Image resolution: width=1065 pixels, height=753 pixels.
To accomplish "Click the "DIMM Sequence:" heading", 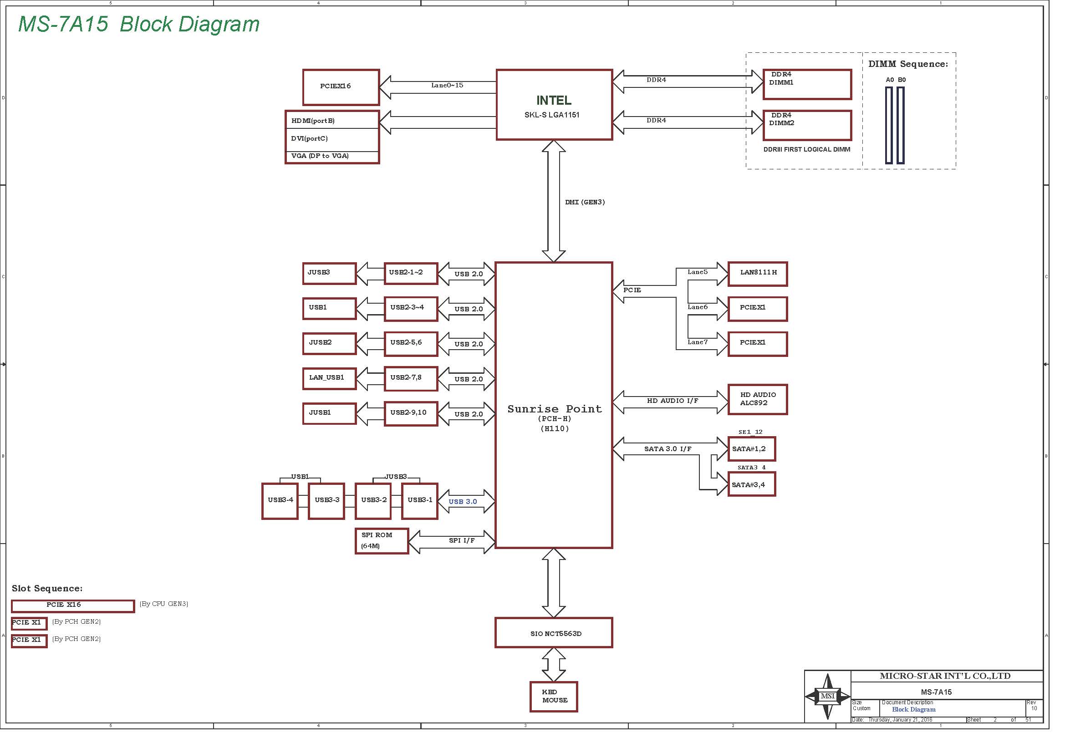I will (x=908, y=64).
